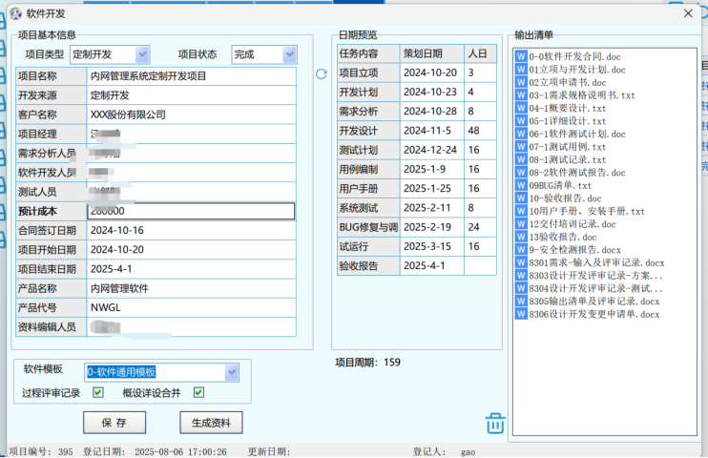The image size is (708, 458).
Task: Open the 项目类型 dropdown
Action: 142,54
